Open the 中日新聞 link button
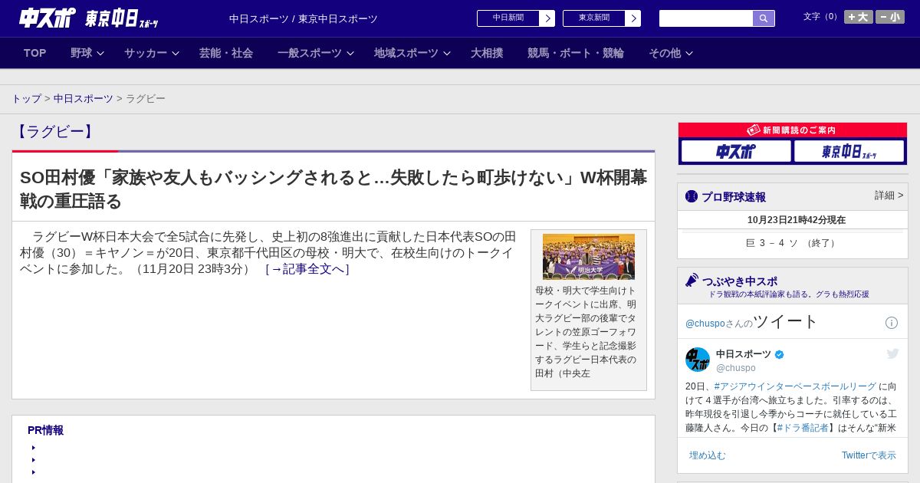Screen dimensions: 920x483 pyautogui.click(x=508, y=18)
